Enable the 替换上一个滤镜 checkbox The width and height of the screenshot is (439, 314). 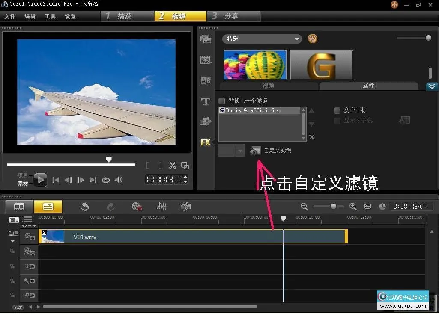[222, 101]
